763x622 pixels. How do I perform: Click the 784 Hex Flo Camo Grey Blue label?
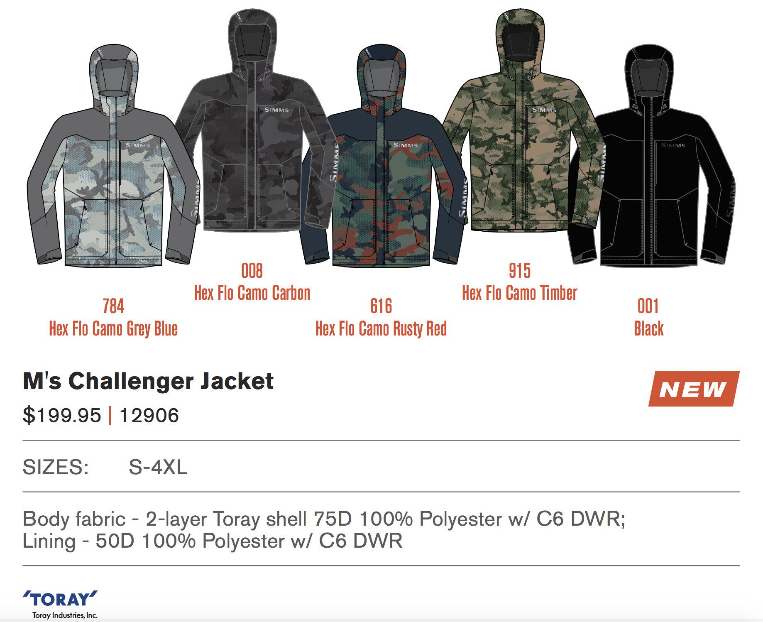(113, 318)
